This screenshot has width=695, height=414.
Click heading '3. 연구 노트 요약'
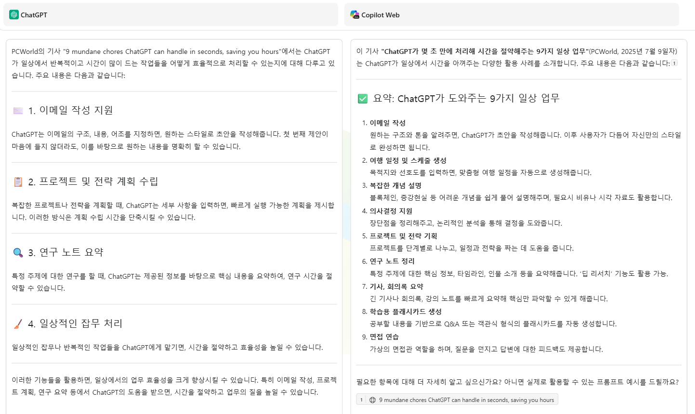(66, 252)
